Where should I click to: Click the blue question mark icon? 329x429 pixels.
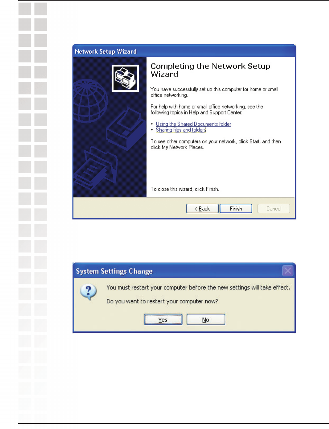(88, 292)
